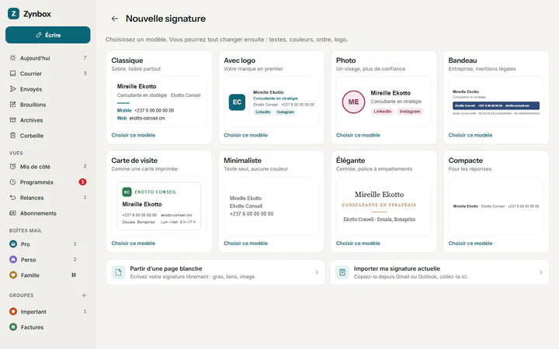Choose the Élégante template link
559x349 pixels.
tap(358, 244)
